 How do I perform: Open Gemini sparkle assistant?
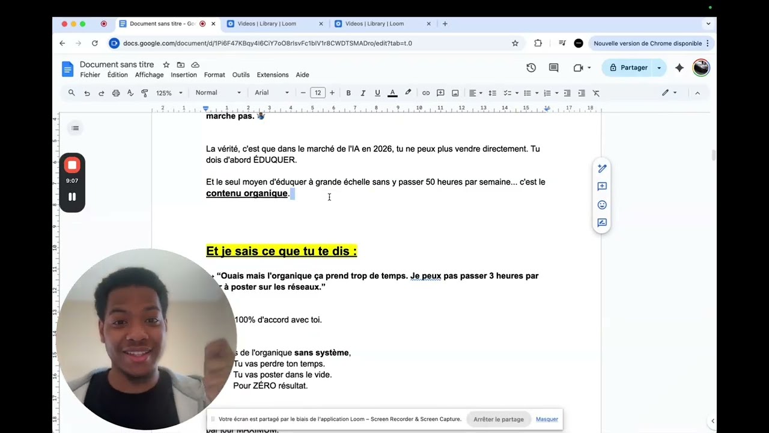tap(679, 67)
